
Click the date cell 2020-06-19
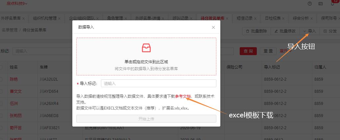click(x=190, y=128)
